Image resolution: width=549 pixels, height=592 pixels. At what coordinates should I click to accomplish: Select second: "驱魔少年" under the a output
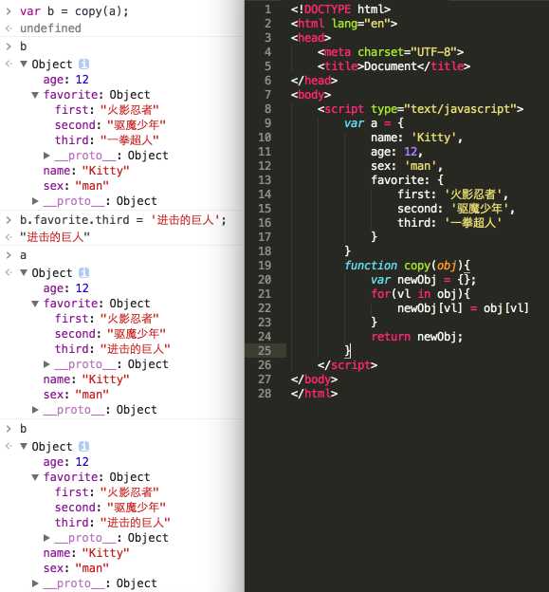tap(110, 334)
